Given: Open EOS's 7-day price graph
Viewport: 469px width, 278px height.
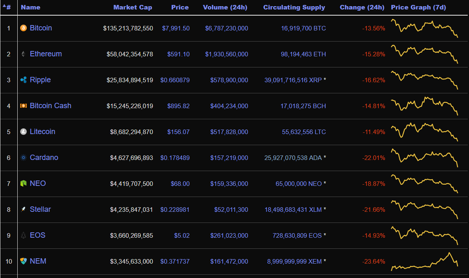Looking at the screenshot, I should click(x=425, y=235).
